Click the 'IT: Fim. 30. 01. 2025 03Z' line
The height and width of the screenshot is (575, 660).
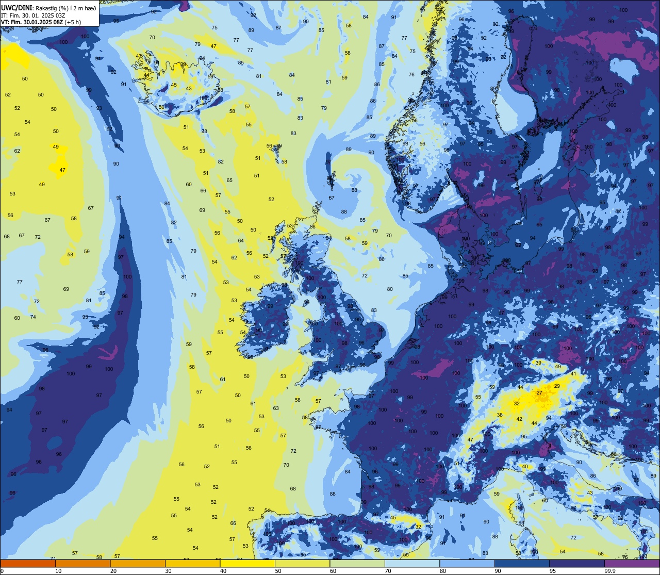pos(32,15)
